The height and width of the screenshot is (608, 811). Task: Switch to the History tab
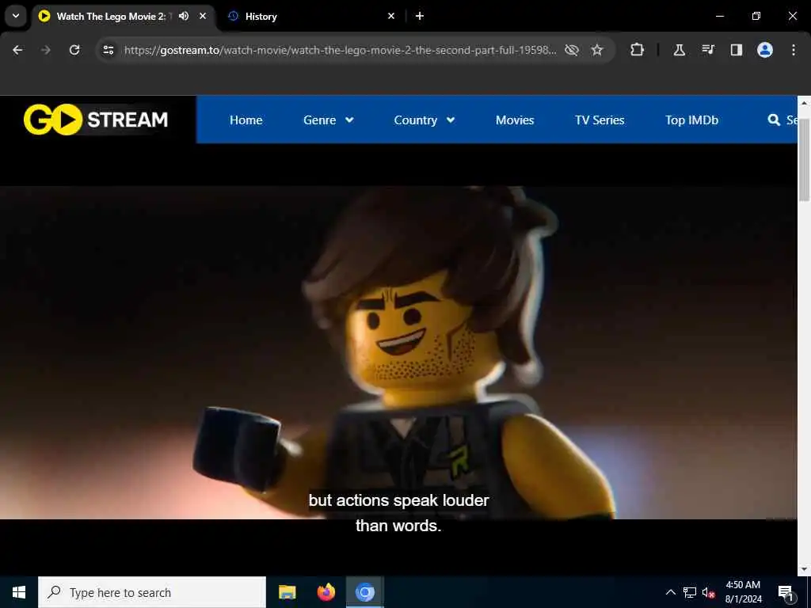click(310, 17)
